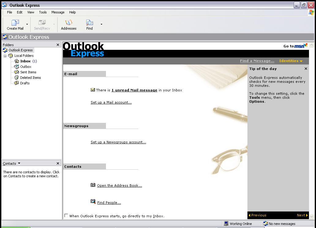This screenshot has height=228, width=316.
Task: Click the Drafts folder icon
Action: [17, 83]
